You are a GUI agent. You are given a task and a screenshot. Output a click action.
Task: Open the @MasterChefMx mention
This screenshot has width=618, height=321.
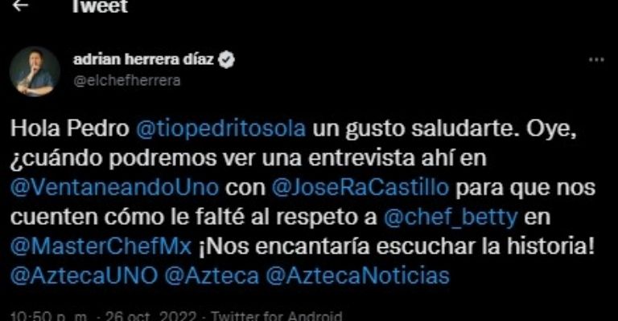point(101,246)
